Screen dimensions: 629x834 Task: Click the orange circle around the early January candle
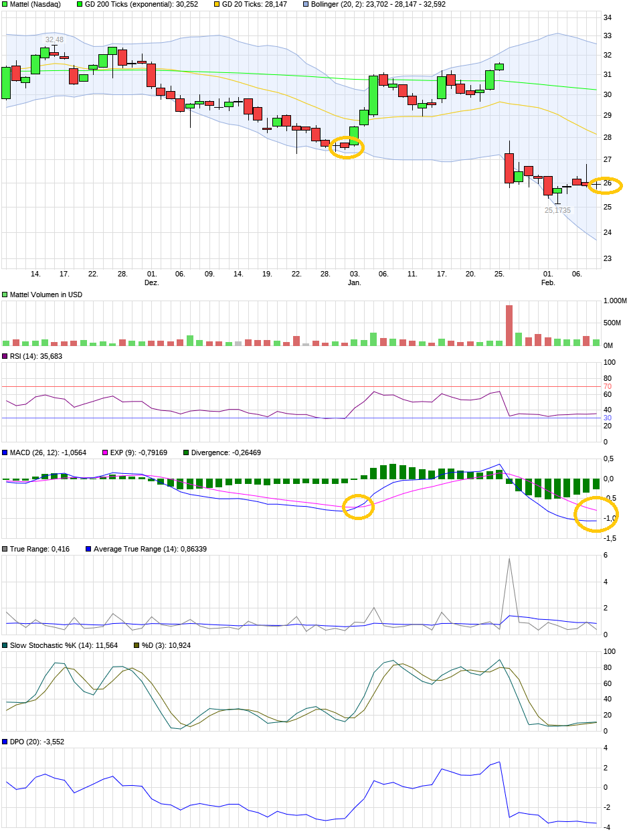pos(347,147)
